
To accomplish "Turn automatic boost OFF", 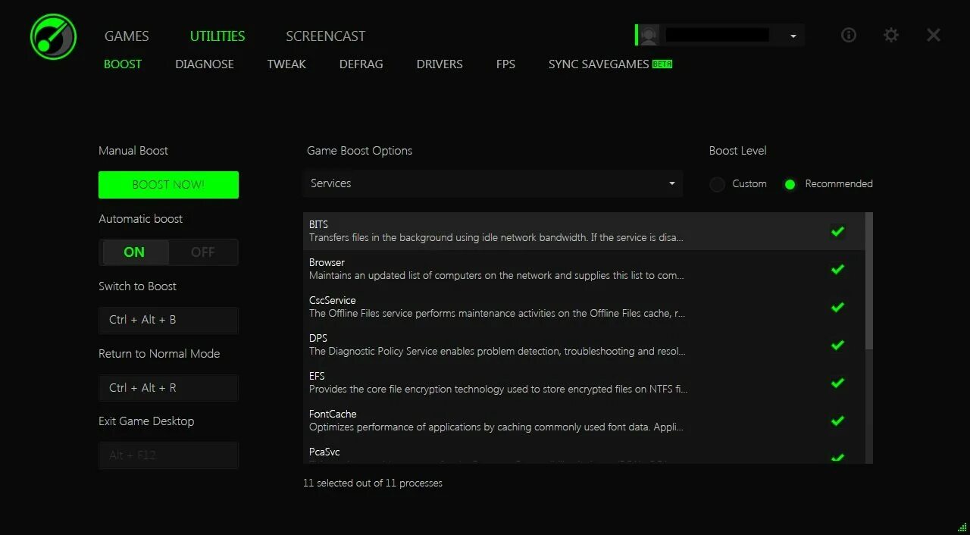I will pyautogui.click(x=202, y=252).
